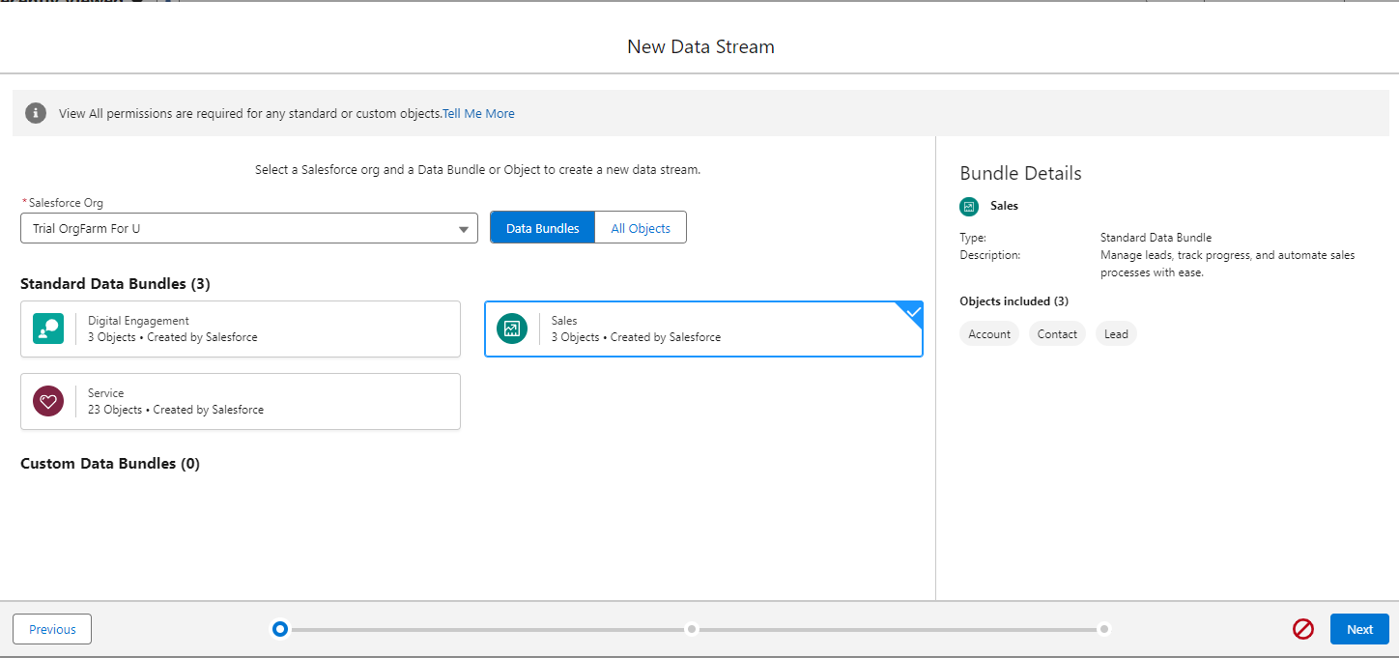This screenshot has width=1399, height=658.
Task: Select the Service data bundle card
Action: click(x=241, y=401)
